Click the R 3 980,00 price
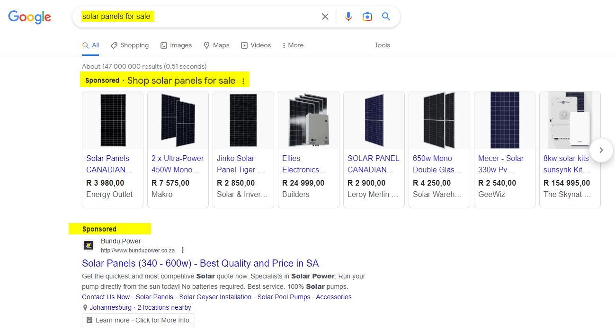The height and width of the screenshot is (331, 615). [x=105, y=183]
